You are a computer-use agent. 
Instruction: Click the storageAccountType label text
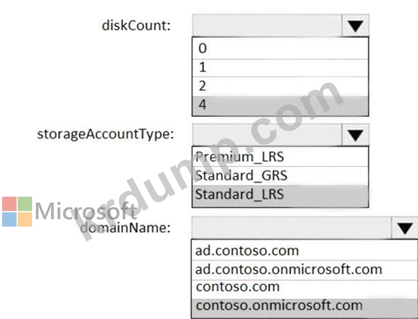tap(105, 134)
